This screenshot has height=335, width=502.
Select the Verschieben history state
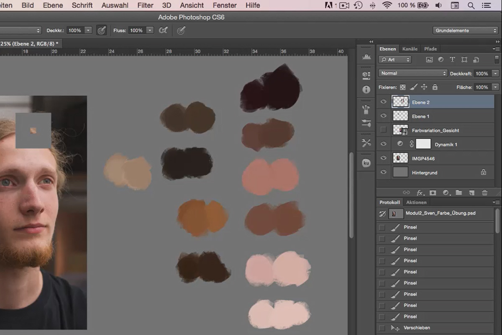(435, 328)
